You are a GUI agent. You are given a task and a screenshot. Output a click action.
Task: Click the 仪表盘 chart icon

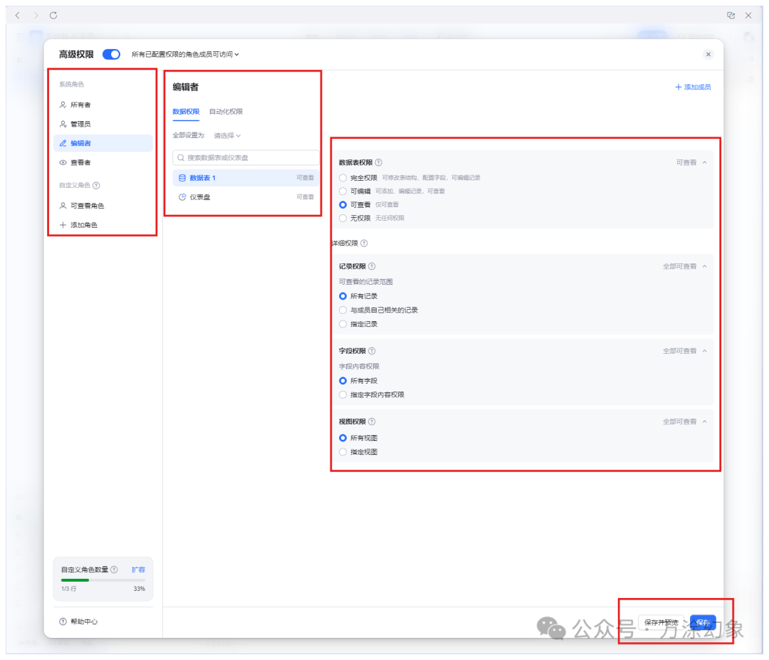(x=182, y=197)
